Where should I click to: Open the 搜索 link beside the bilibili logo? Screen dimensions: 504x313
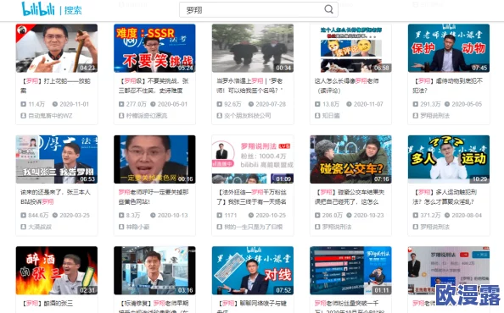click(73, 10)
